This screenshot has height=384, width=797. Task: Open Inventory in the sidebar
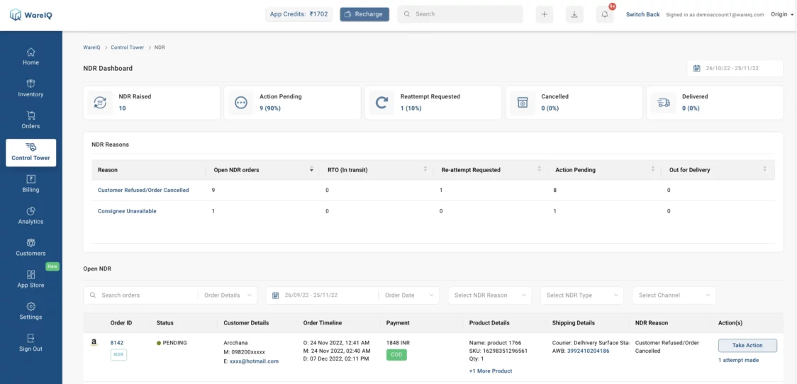coord(30,89)
